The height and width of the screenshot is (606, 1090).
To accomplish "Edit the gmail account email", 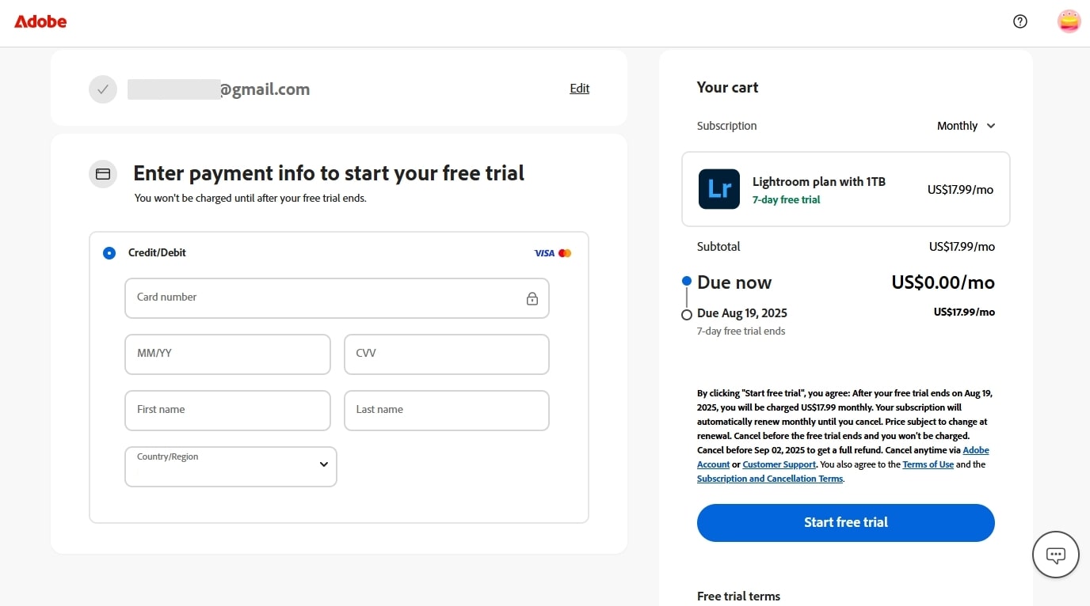I will (579, 88).
